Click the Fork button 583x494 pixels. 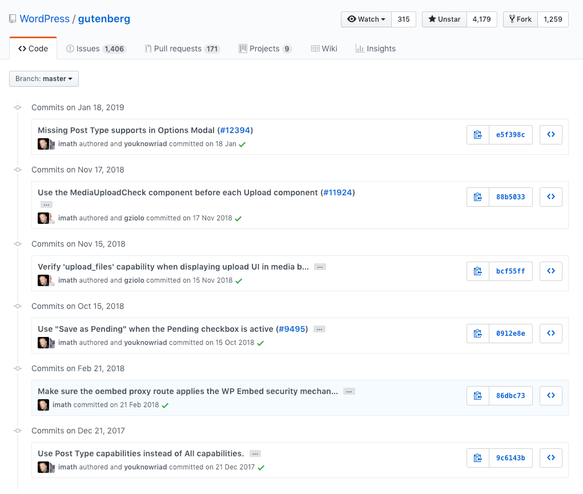[521, 19]
